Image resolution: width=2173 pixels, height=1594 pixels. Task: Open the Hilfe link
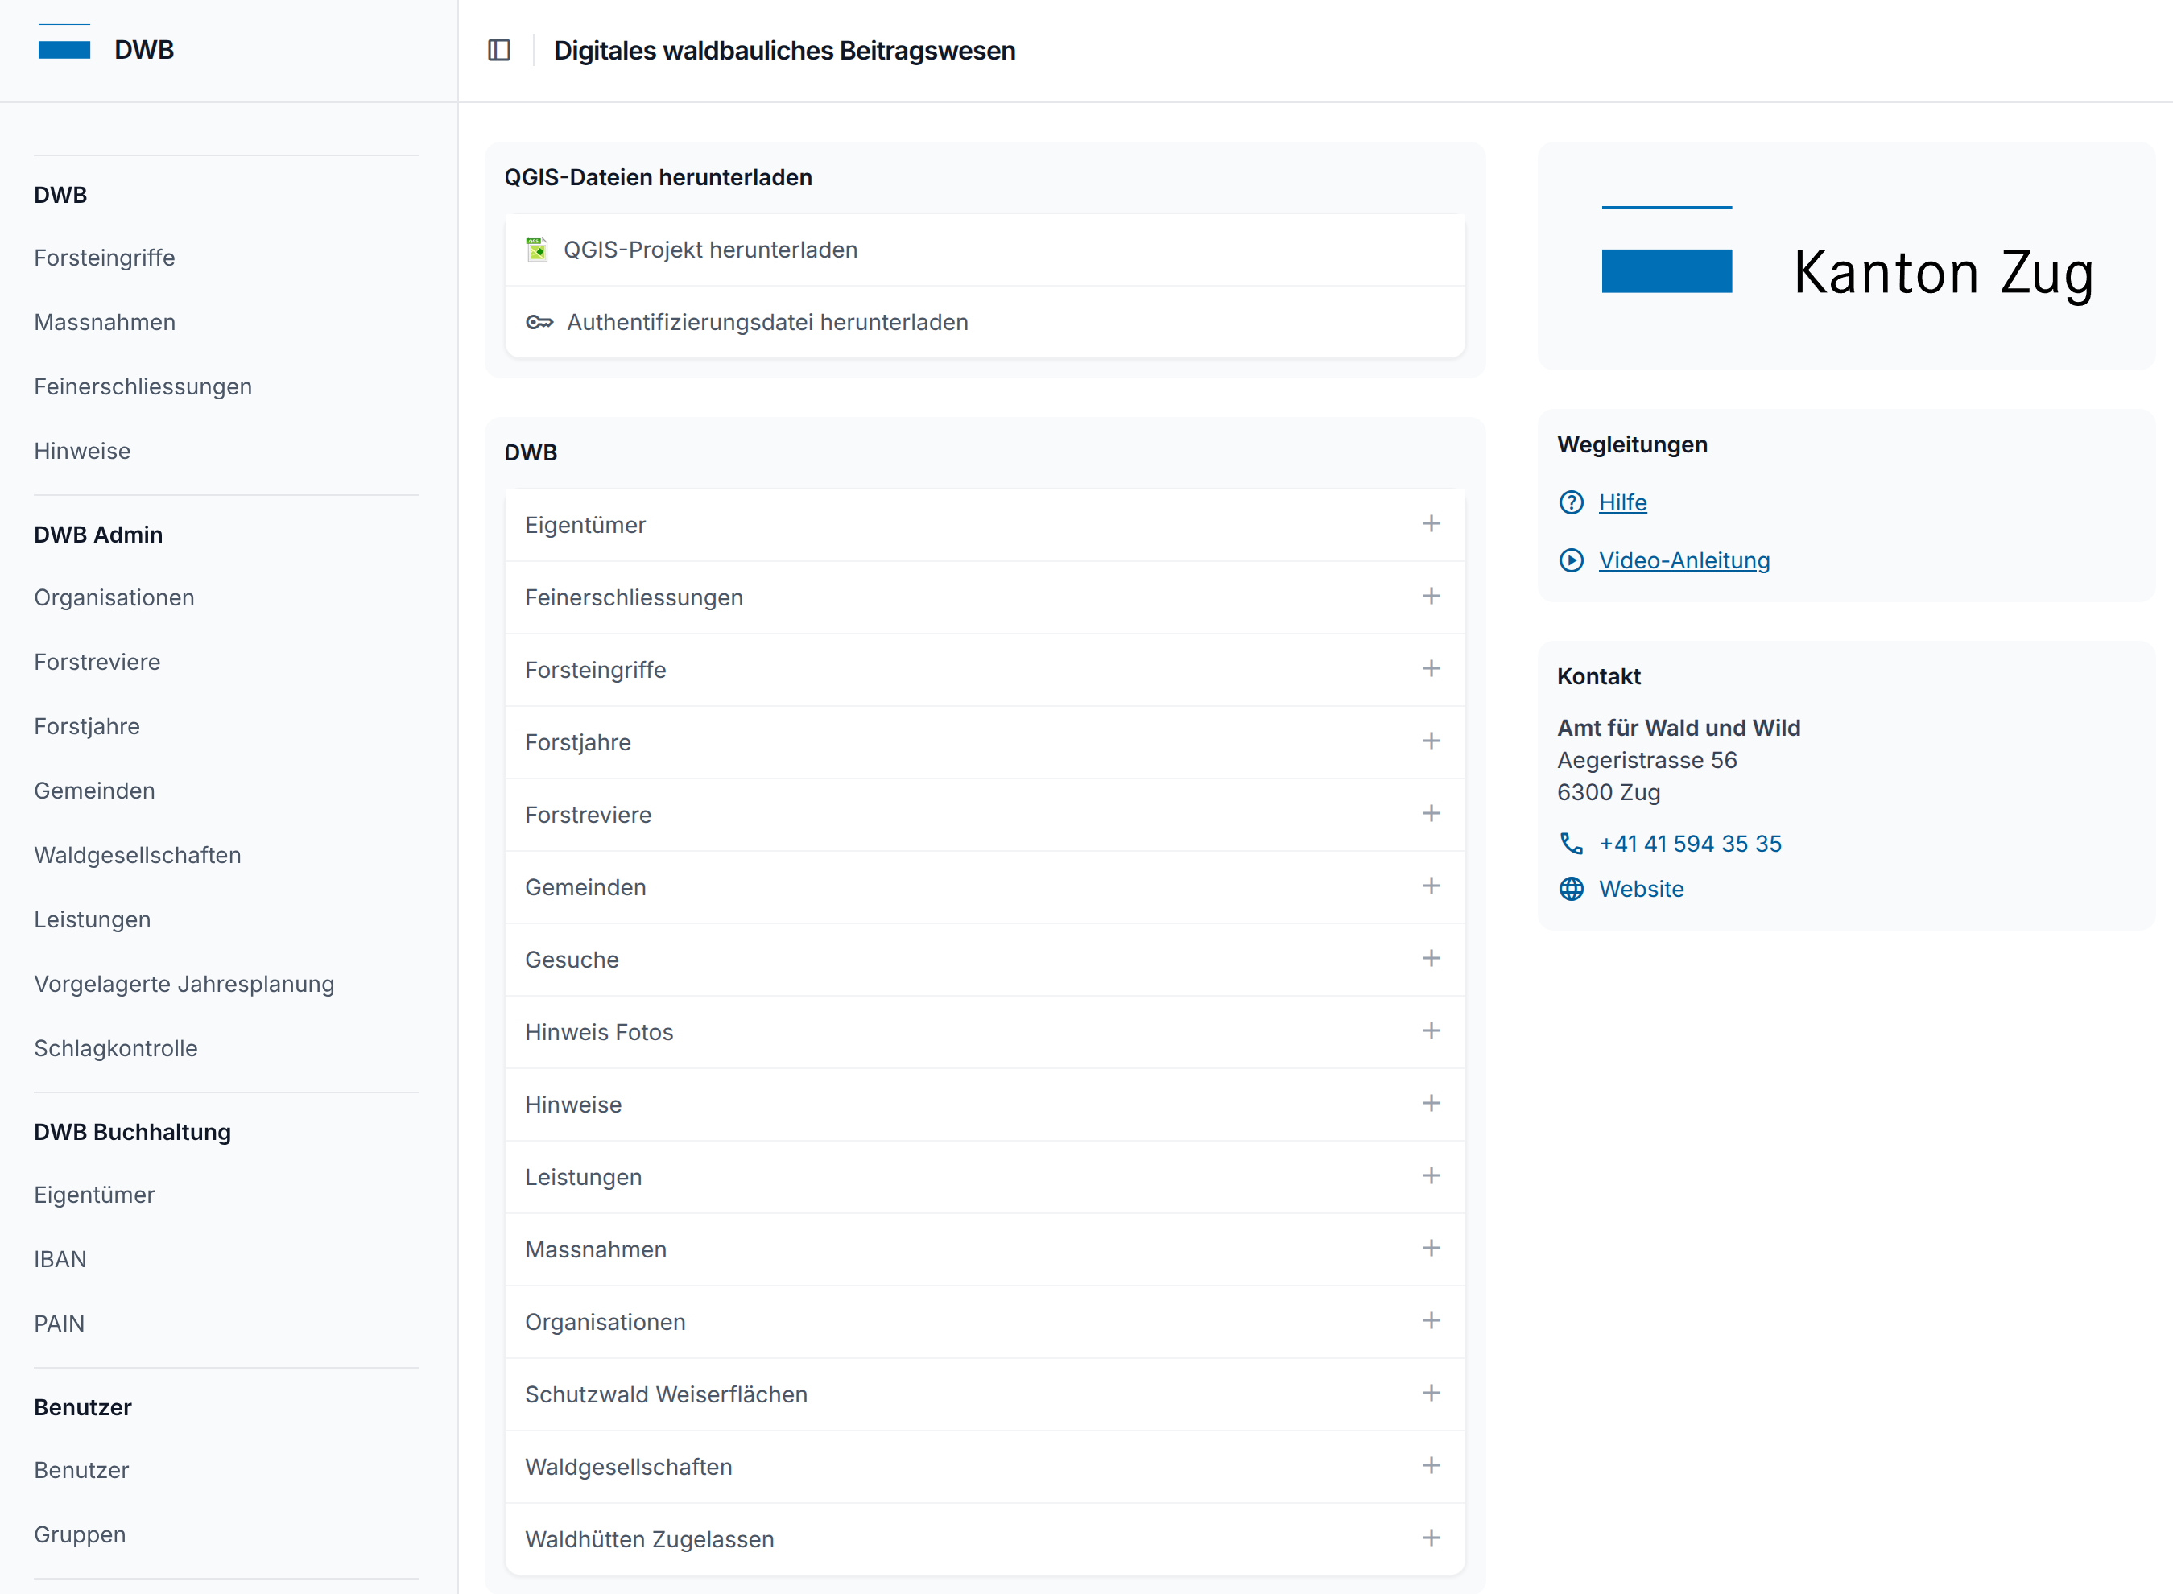[1622, 502]
